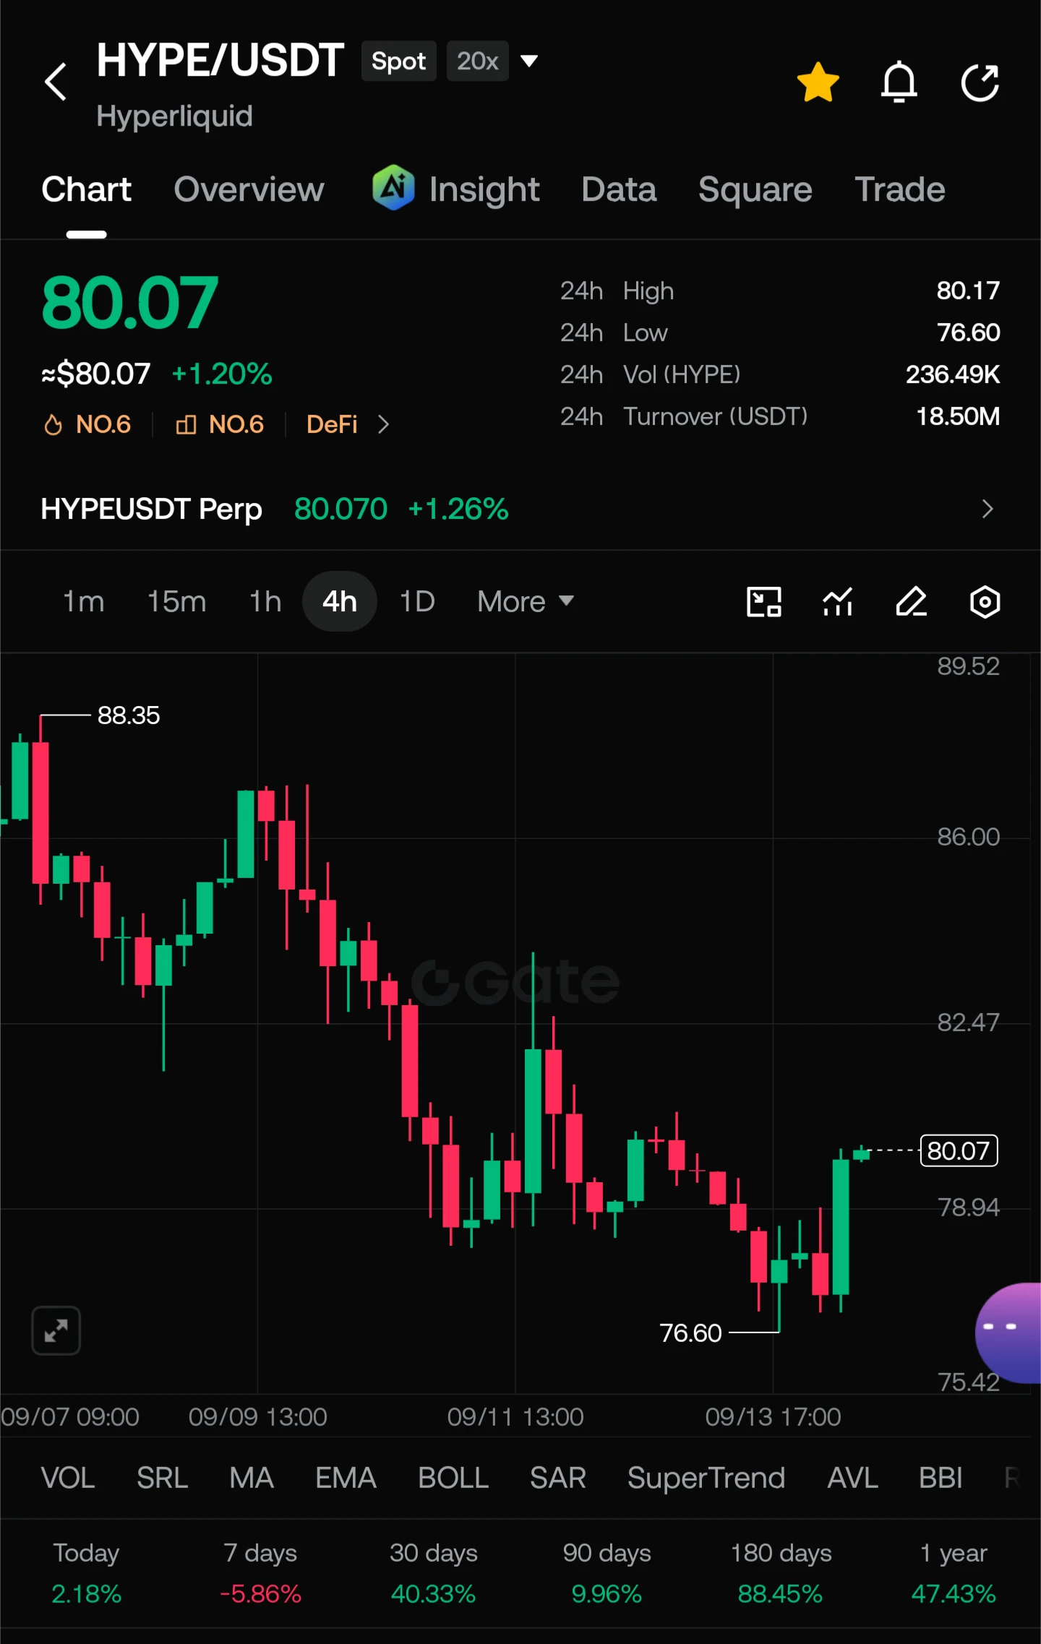Tap the current price tag 80.07 on chart

[x=959, y=1150]
